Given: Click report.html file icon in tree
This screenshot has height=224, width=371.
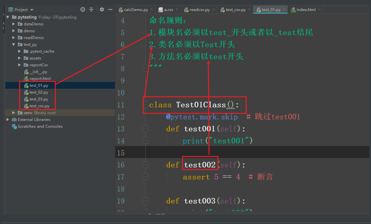Looking at the screenshot, I should 26,78.
